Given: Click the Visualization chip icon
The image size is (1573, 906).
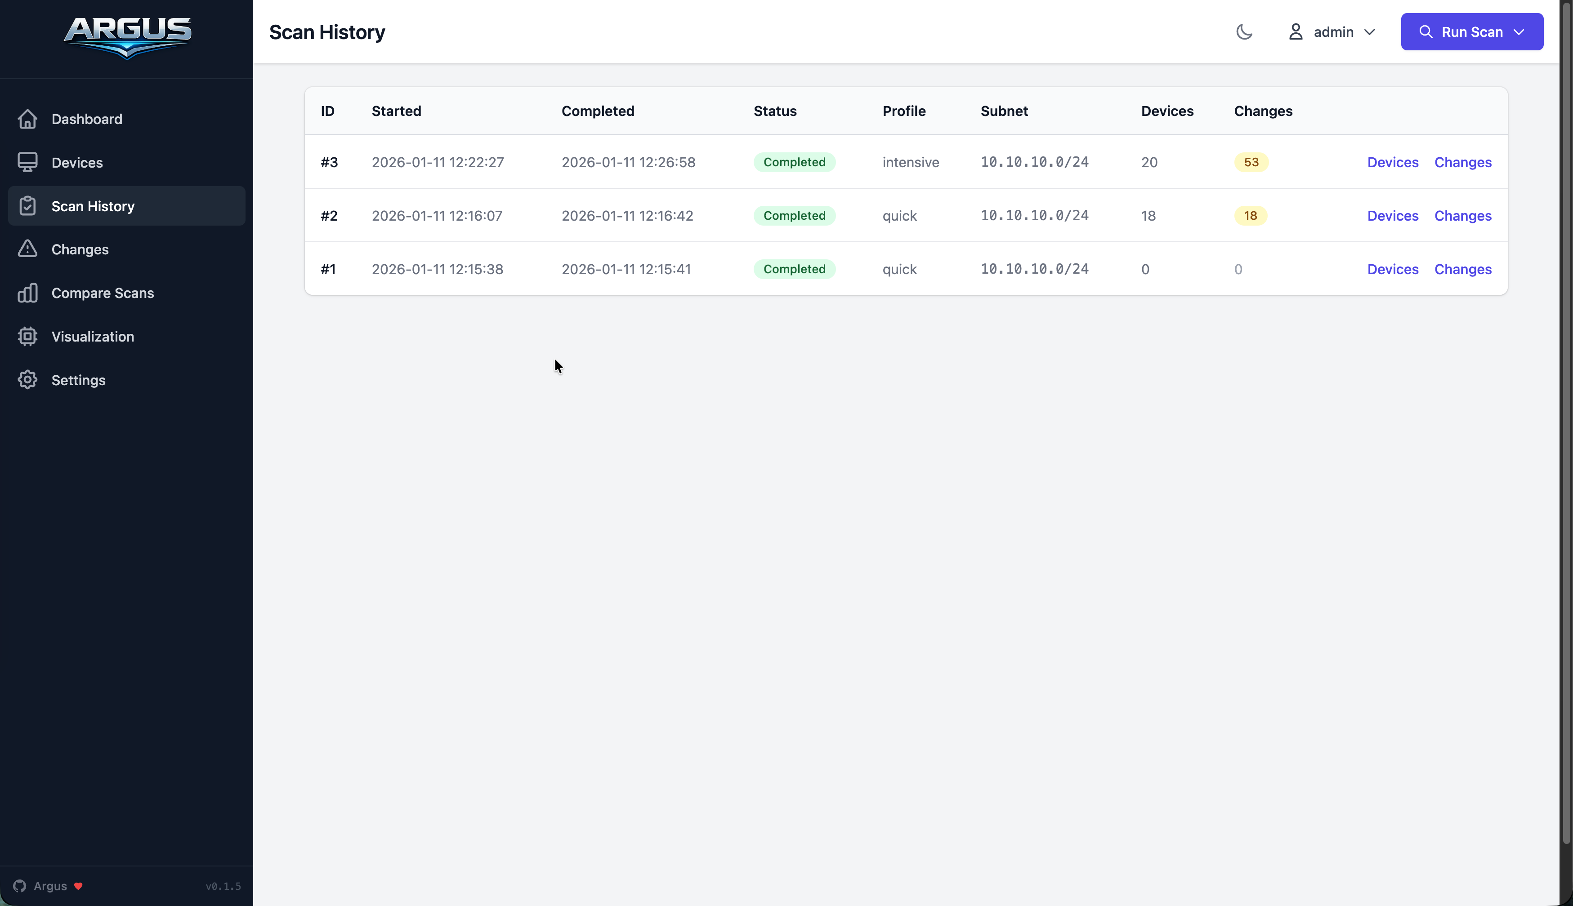Looking at the screenshot, I should [x=27, y=336].
